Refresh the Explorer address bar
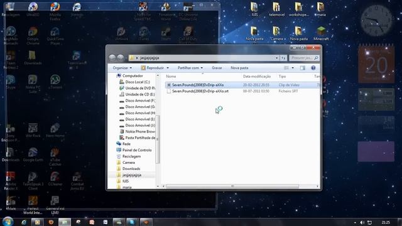This screenshot has width=402, height=226. click(283, 58)
